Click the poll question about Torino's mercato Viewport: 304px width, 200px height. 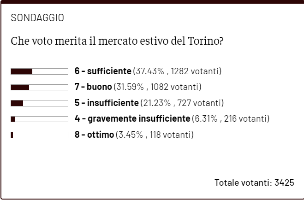118,41
